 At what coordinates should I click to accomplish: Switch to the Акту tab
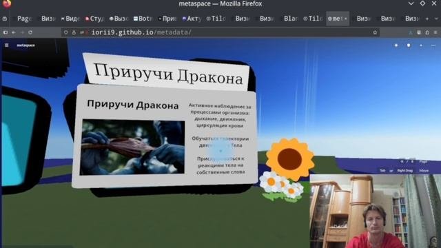coord(192,19)
